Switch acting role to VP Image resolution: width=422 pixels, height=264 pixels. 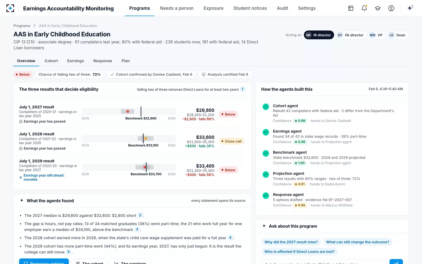pyautogui.click(x=376, y=35)
